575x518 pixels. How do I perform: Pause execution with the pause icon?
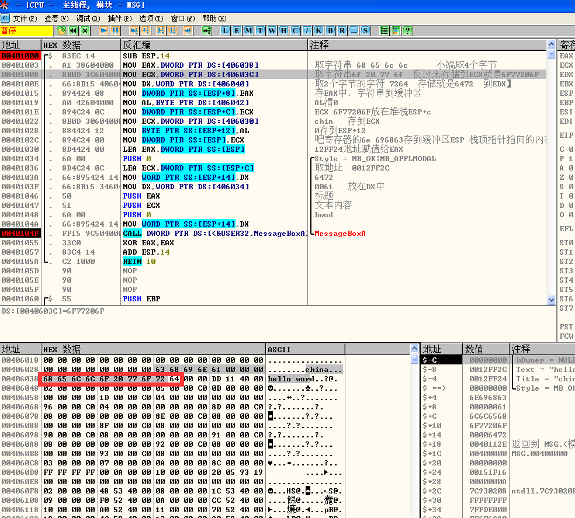(x=116, y=31)
